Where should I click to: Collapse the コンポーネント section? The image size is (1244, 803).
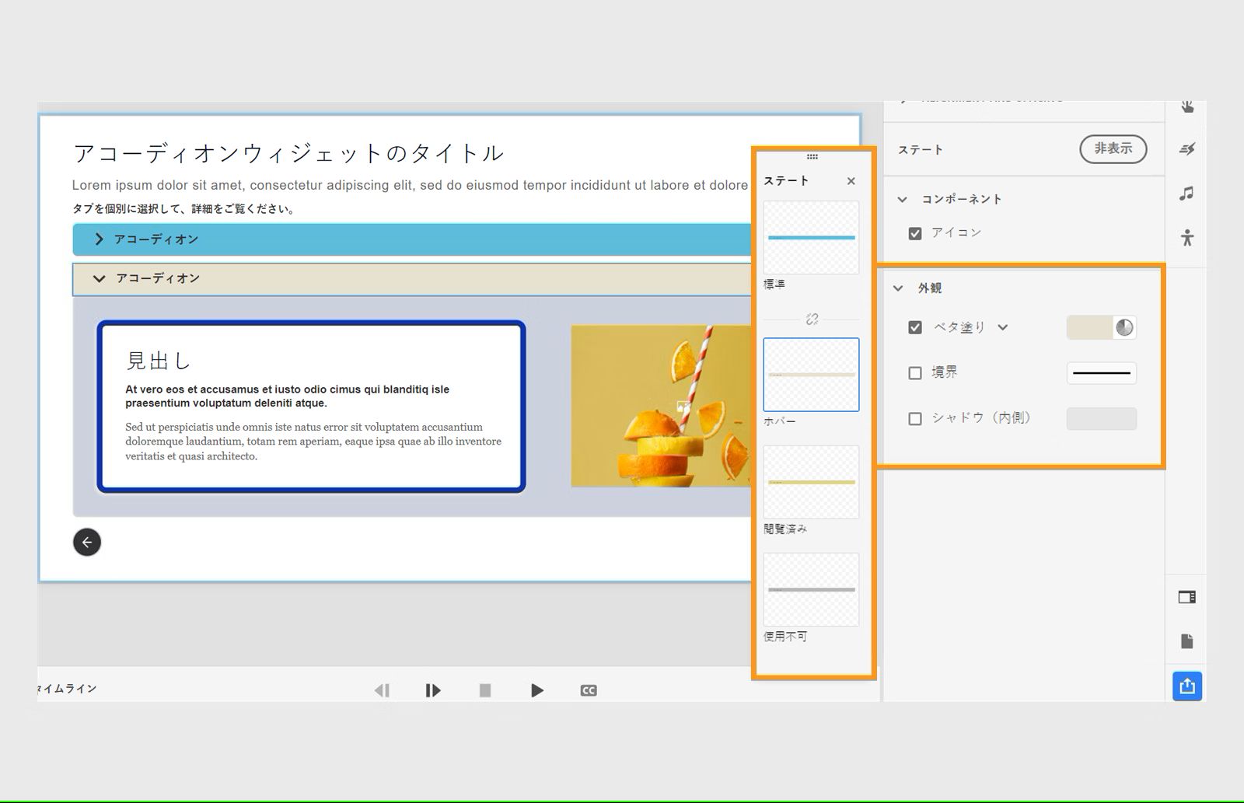(902, 199)
